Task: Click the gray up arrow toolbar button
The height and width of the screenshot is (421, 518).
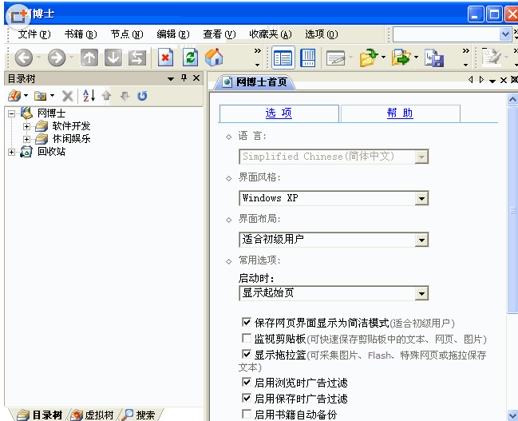Action: pos(89,58)
